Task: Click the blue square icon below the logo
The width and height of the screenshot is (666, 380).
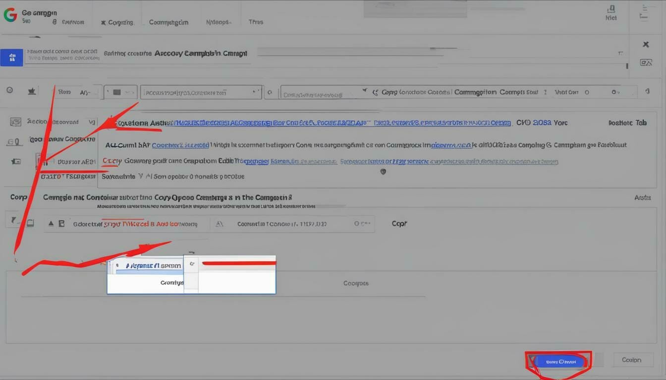Action: click(12, 57)
